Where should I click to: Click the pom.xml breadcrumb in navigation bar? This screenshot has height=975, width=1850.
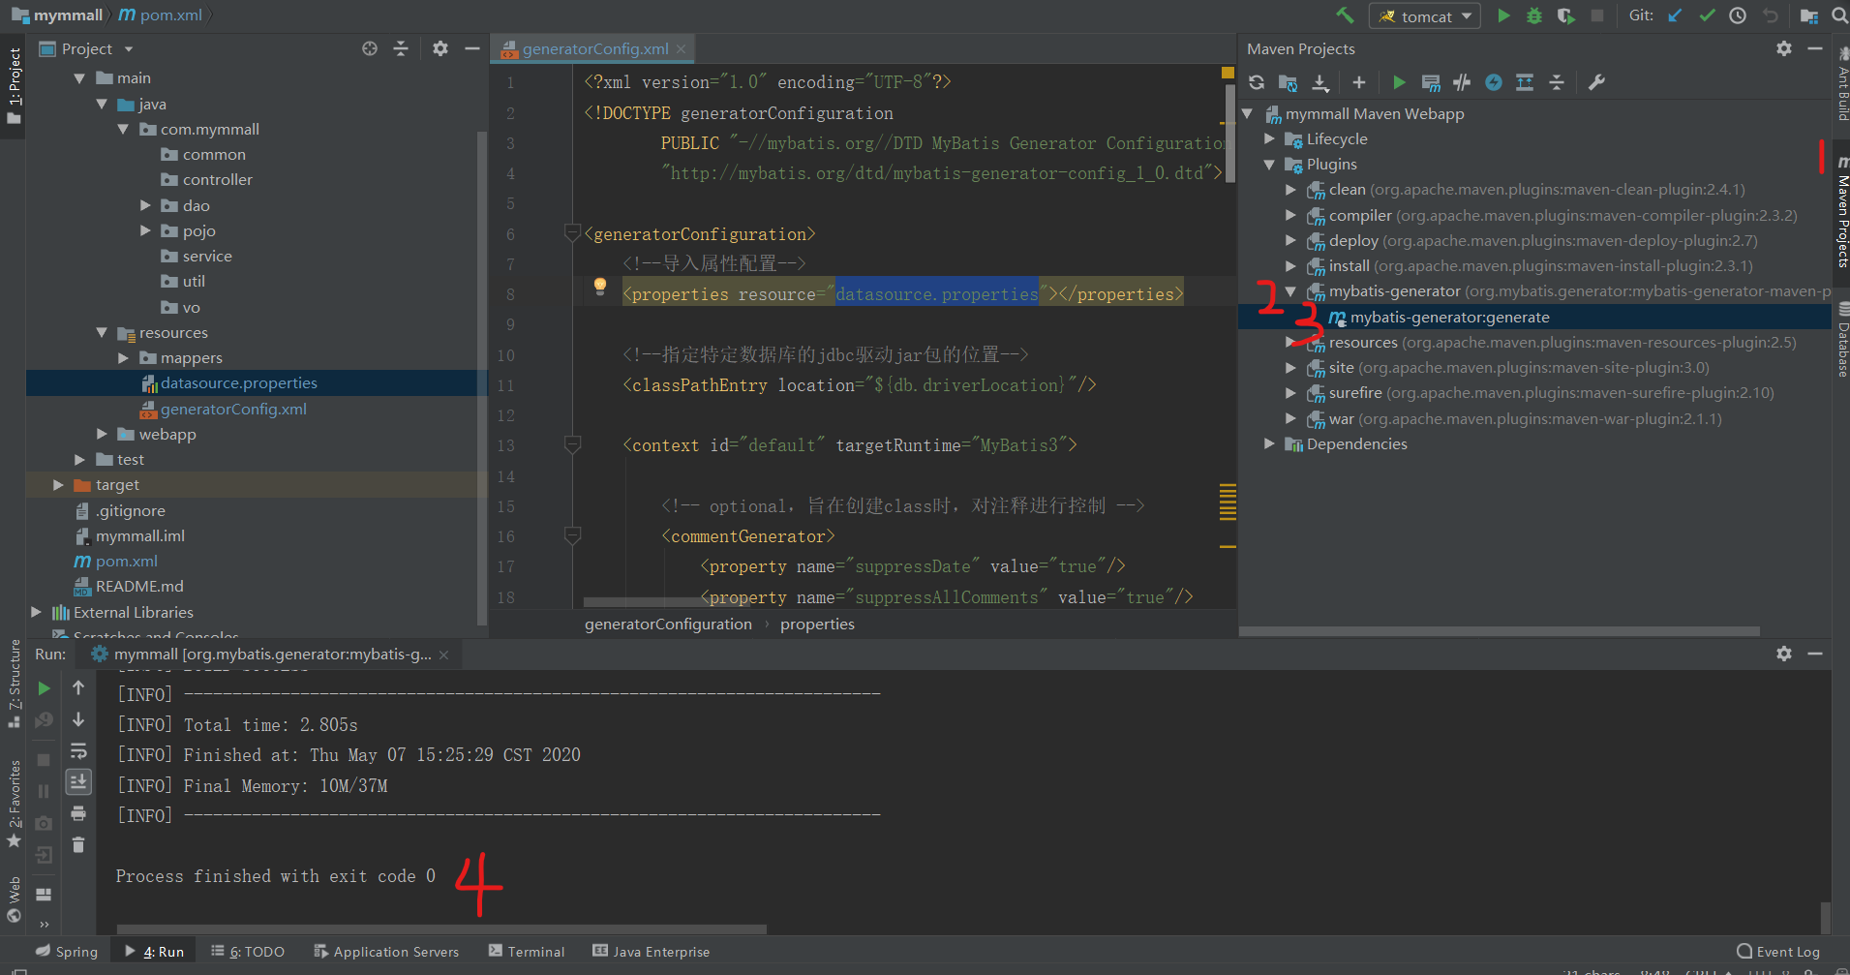(x=161, y=15)
